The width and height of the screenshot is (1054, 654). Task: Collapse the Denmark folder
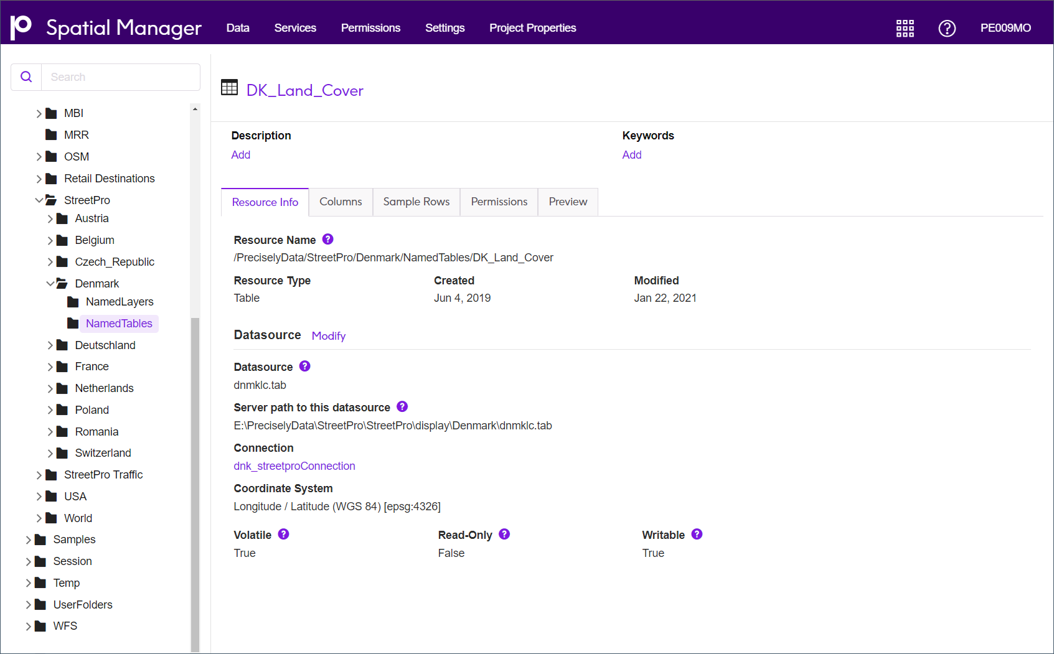tap(50, 283)
